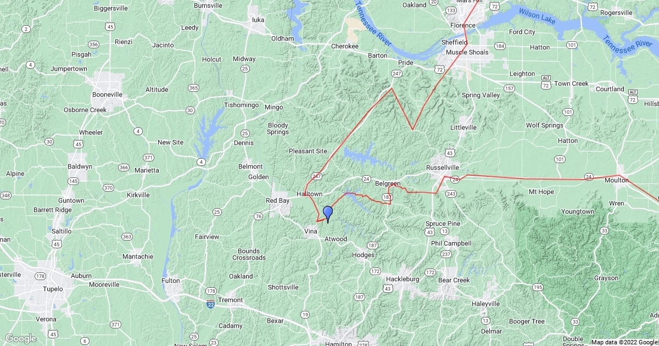Select the Booneville town label
The width and height of the screenshot is (659, 346).
pos(107,94)
